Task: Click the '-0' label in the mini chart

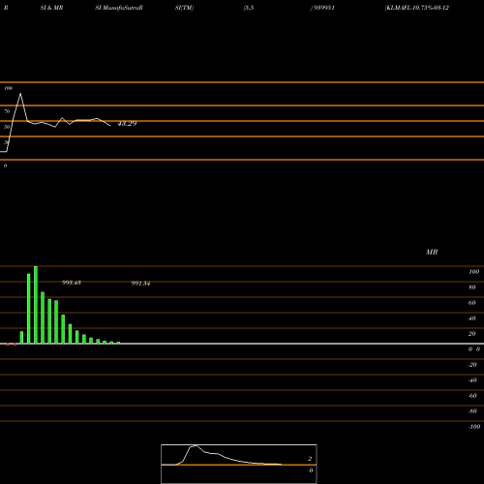Action: pyautogui.click(x=311, y=470)
